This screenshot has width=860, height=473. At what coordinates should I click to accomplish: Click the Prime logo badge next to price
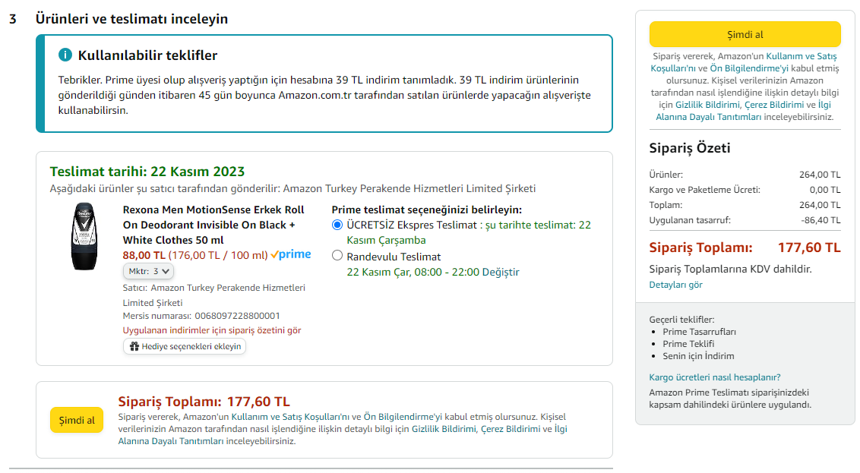[291, 255]
